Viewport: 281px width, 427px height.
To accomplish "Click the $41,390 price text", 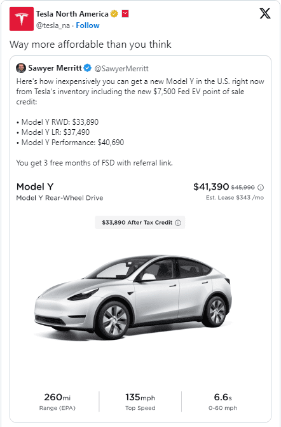I will [x=211, y=186].
